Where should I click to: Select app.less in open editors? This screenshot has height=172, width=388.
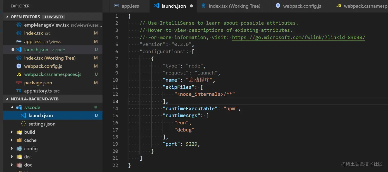53,41
